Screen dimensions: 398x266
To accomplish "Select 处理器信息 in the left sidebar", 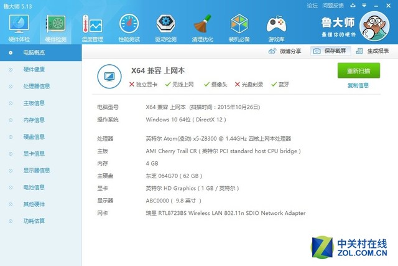I will [x=36, y=87].
